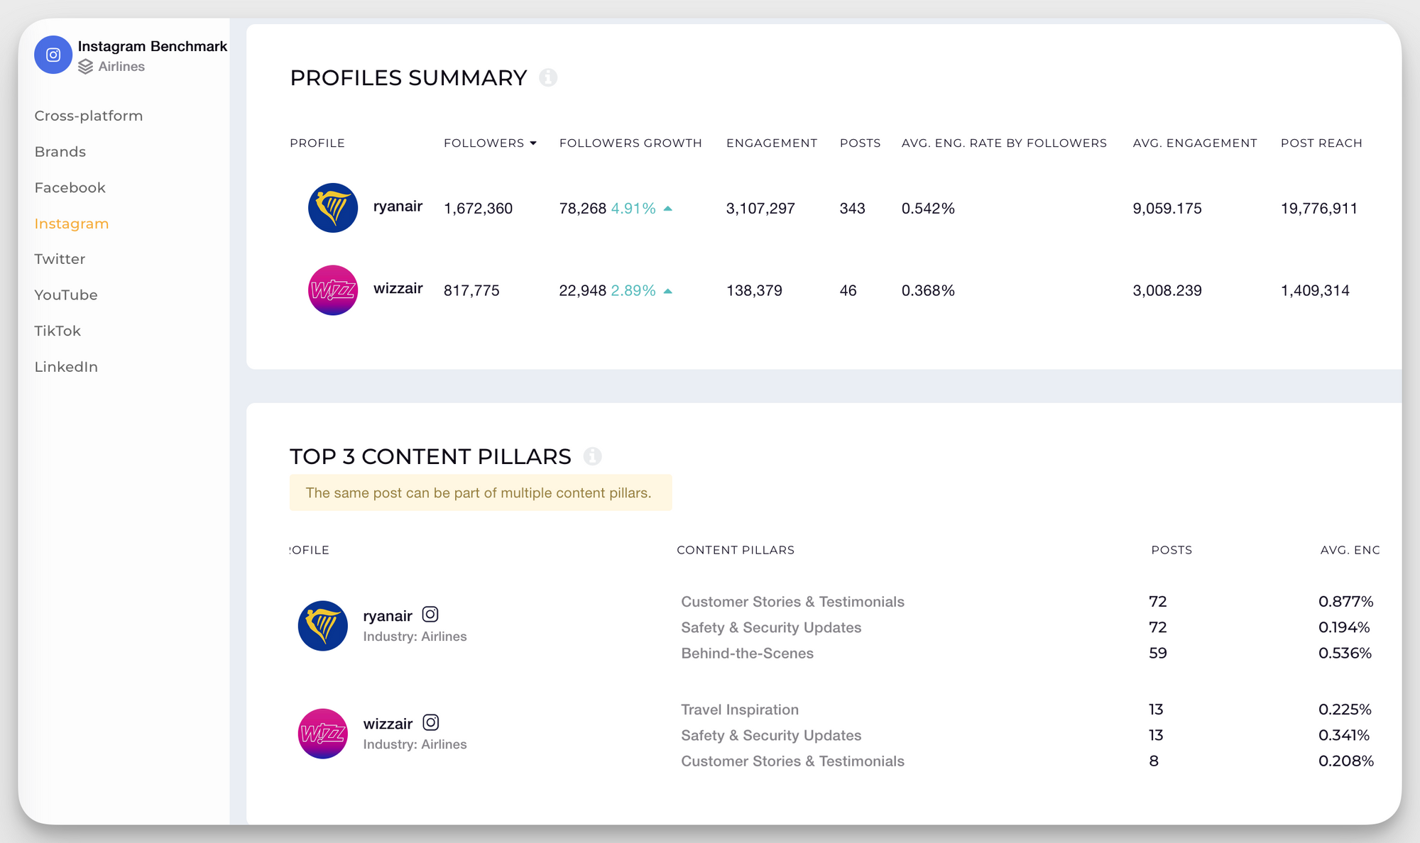Viewport: 1420px width, 843px height.
Task: Click Avg. Engagement column header
Action: 1195,143
